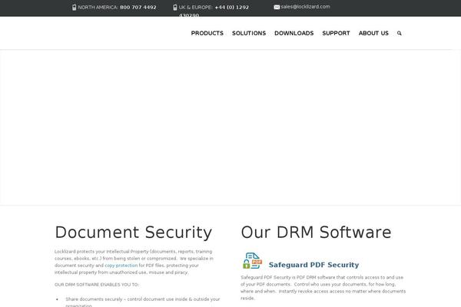Click the Locklizard intro paragraph text

coord(134,262)
